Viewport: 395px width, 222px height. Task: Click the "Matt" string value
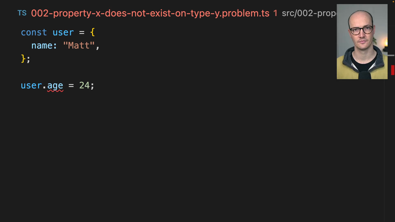79,45
